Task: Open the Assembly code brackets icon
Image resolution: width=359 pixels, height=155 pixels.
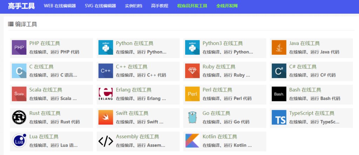Action: [x=106, y=140]
